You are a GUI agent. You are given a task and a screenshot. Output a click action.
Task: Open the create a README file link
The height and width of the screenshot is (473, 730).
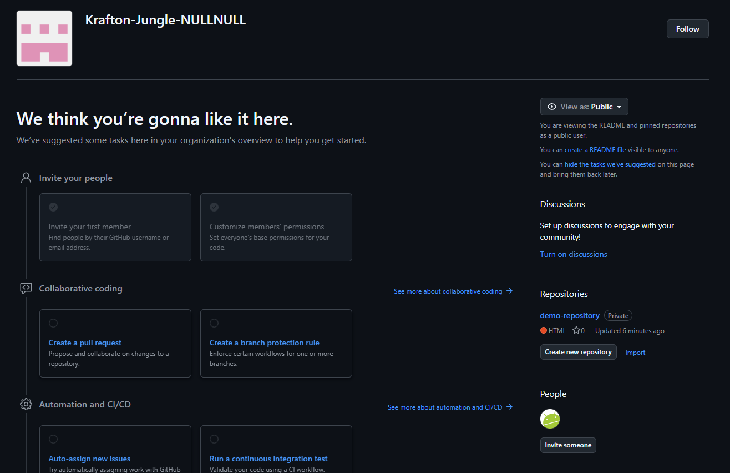[595, 150]
